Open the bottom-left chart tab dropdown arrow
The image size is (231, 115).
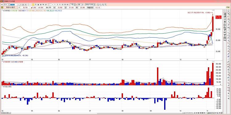[10, 113]
